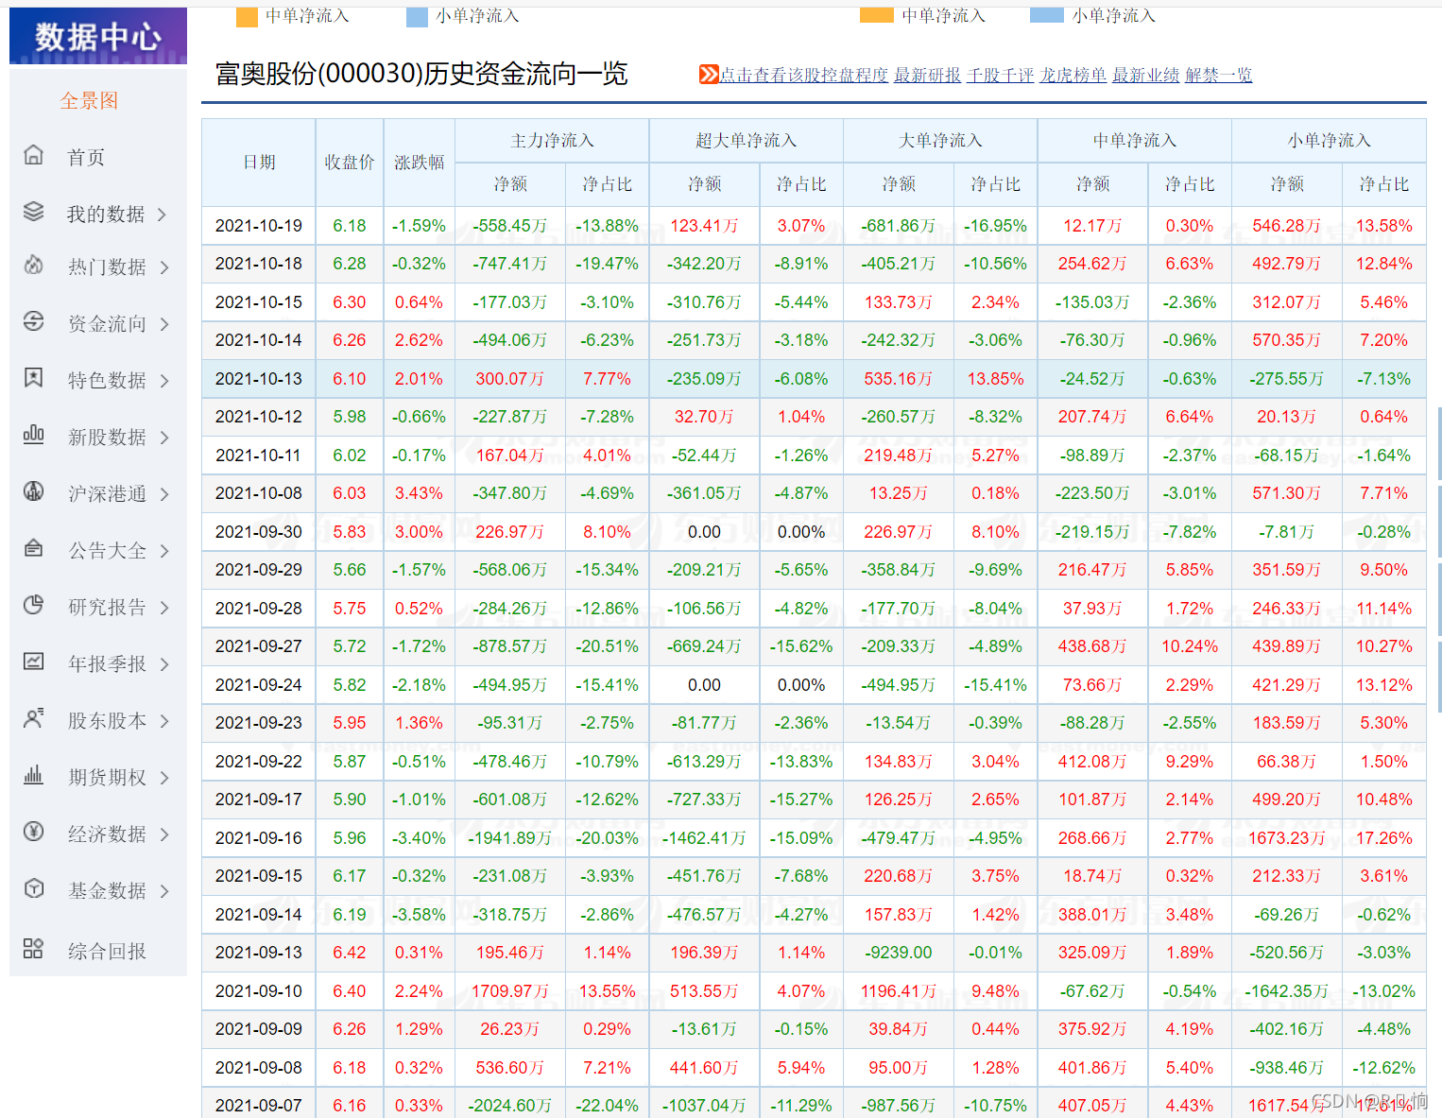Click the bookmark icon for 特色数据
Screen dimensions: 1442x1118
pos(34,378)
